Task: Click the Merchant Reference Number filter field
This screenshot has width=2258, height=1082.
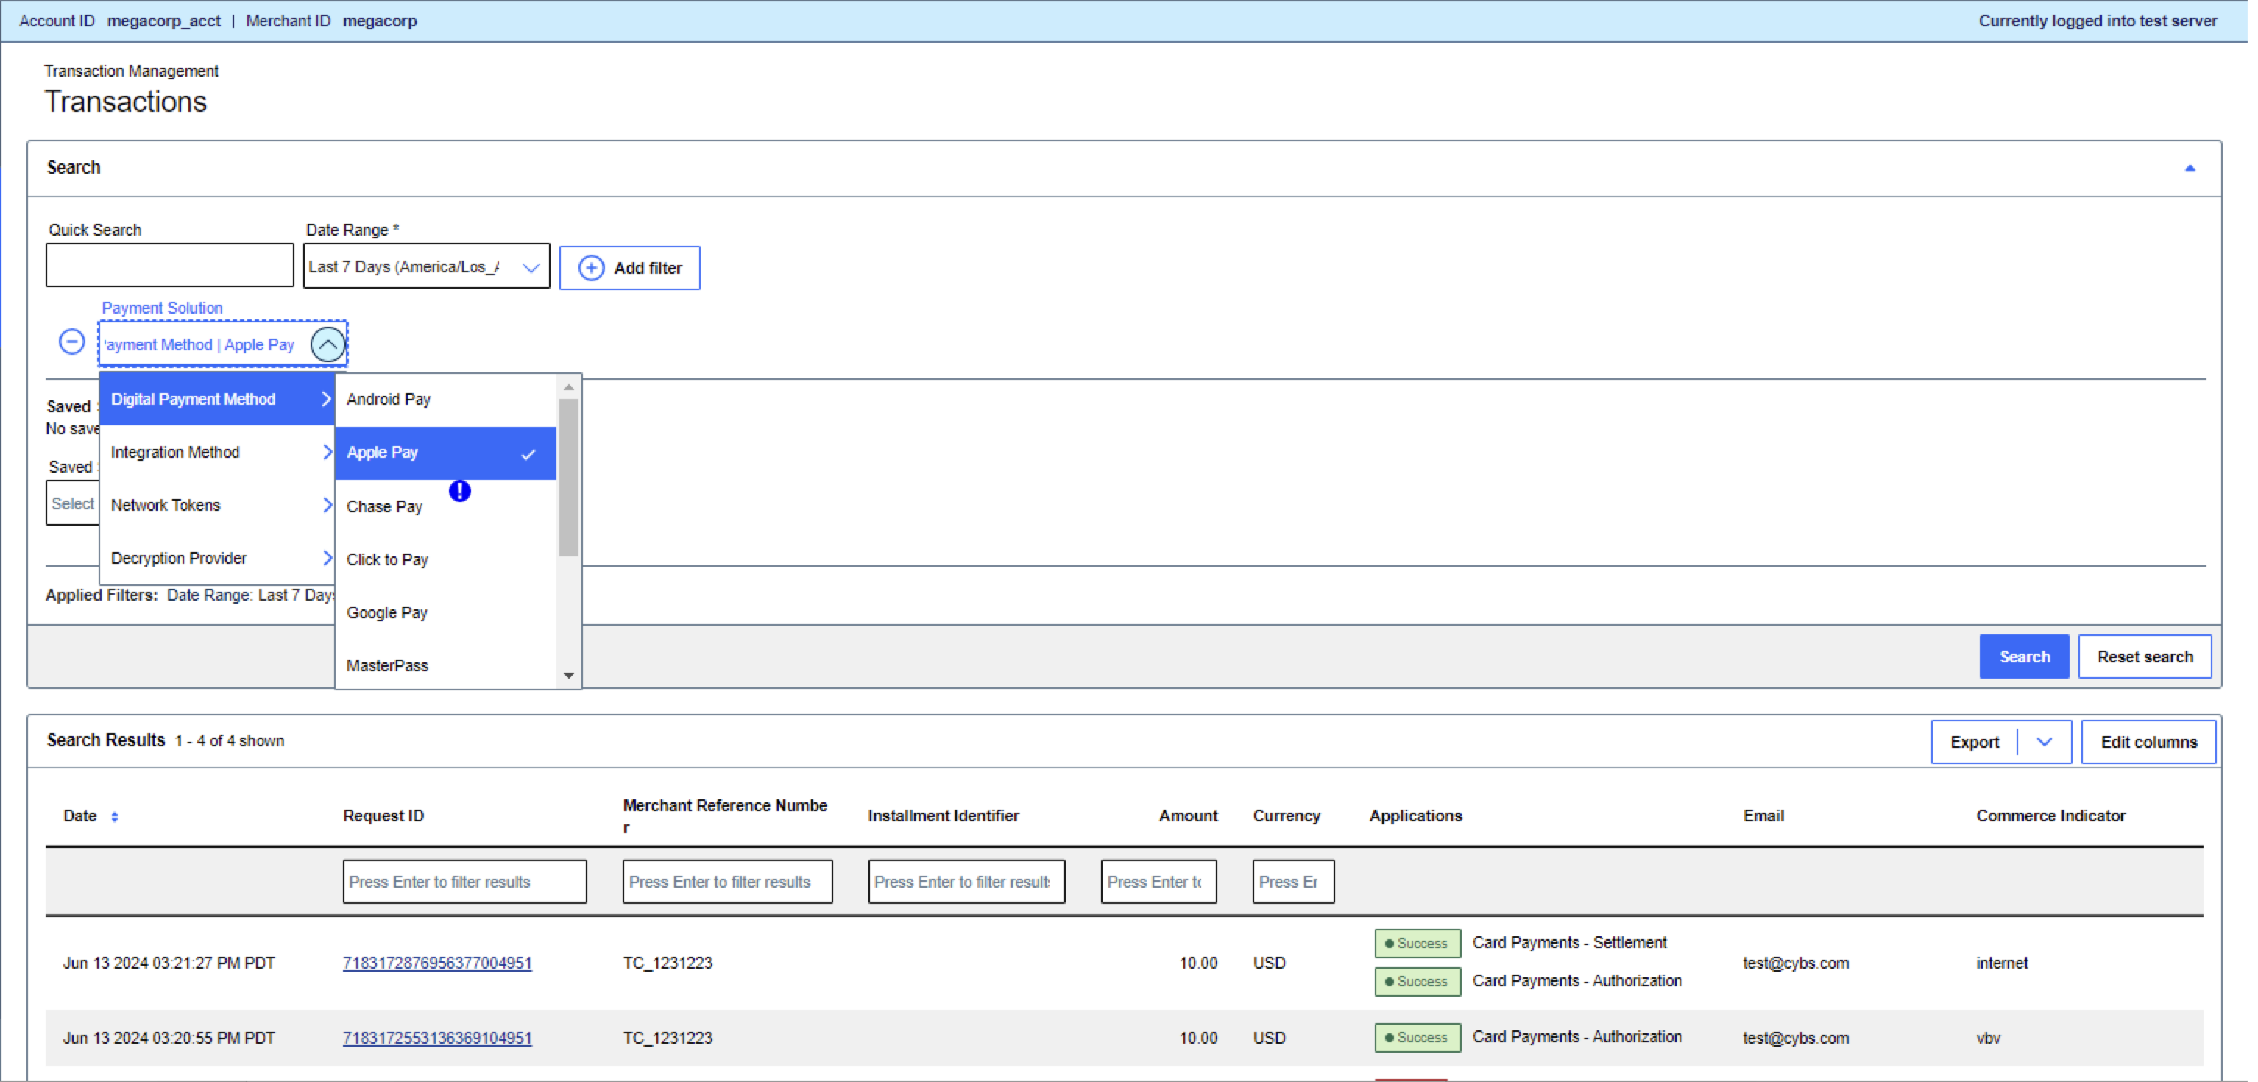Action: (x=726, y=881)
